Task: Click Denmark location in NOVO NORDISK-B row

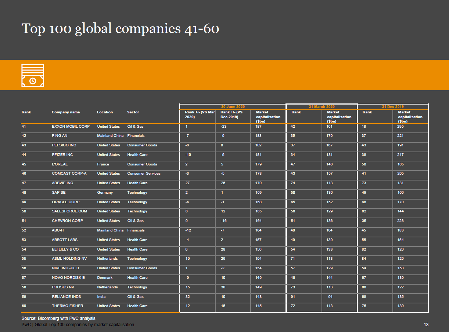Action: 105,278
